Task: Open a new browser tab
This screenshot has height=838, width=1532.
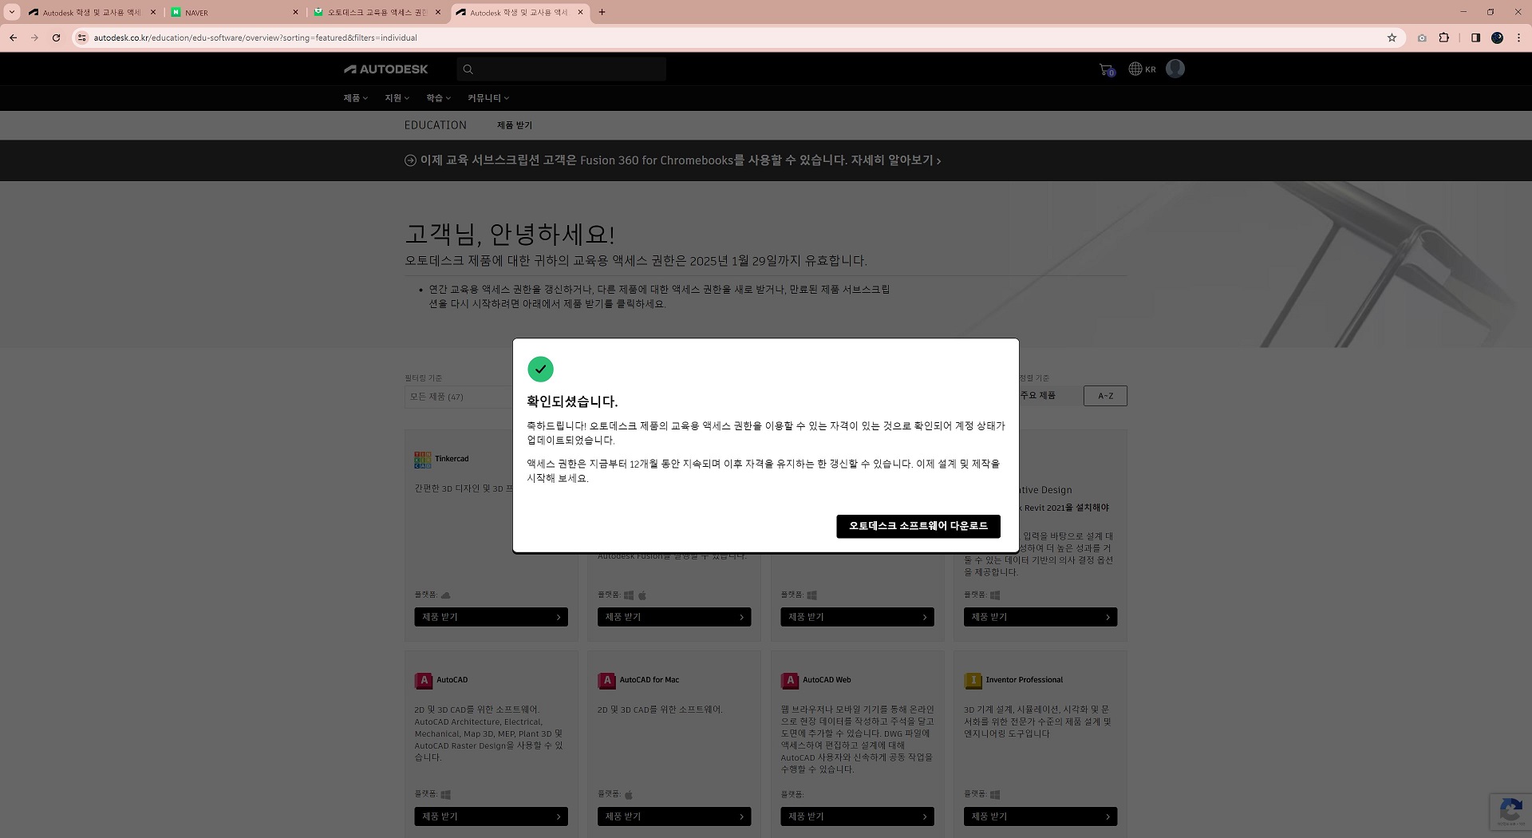Action: pyautogui.click(x=602, y=12)
